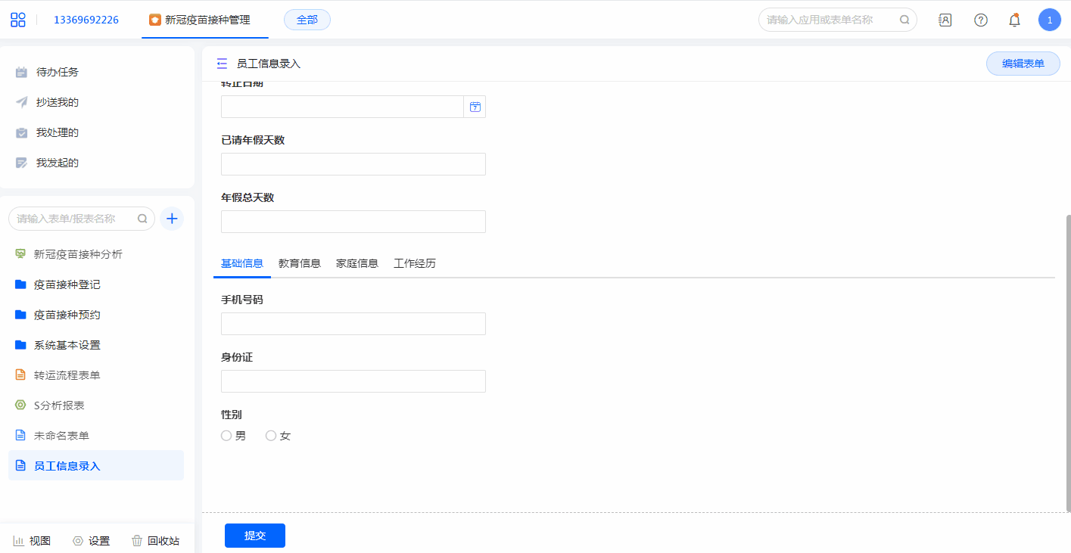
Task: Select the 女 gender radio button
Action: pyautogui.click(x=271, y=436)
